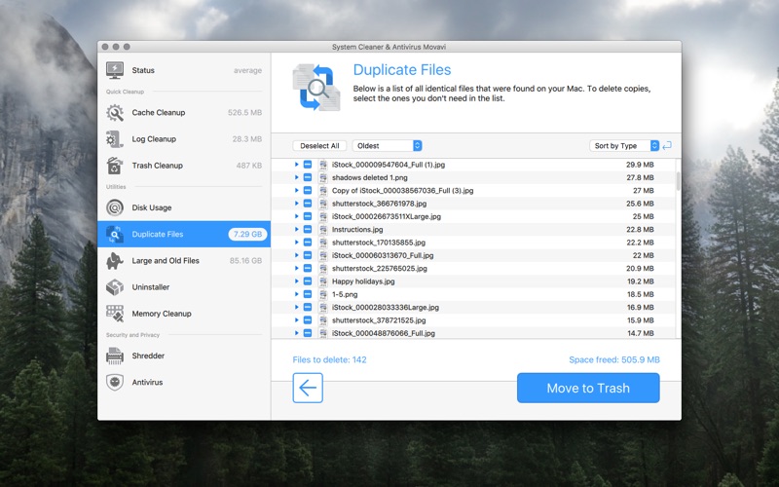The image size is (779, 487).
Task: Switch to Large and Old Files
Action: [166, 261]
